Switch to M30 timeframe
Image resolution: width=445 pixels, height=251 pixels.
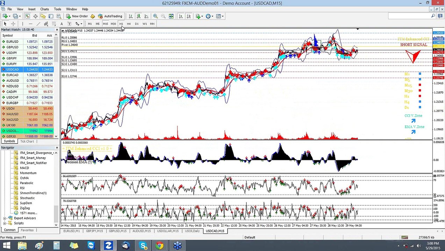tap(113, 24)
